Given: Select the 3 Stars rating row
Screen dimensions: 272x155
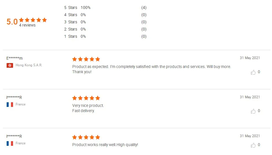Looking at the screenshot, I should [x=71, y=22].
